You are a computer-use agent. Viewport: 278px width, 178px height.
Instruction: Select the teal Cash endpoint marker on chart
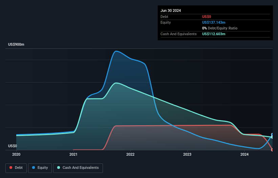(x=273, y=137)
